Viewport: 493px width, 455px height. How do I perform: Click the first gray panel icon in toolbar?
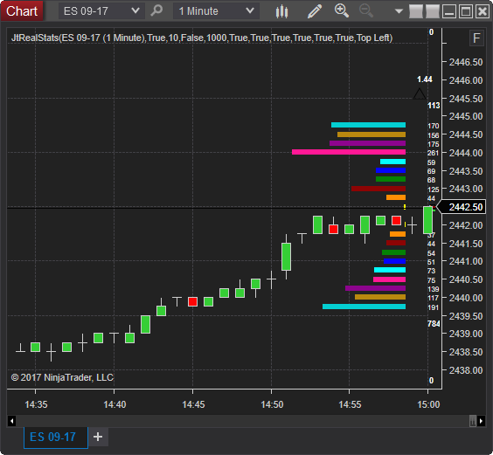point(416,11)
